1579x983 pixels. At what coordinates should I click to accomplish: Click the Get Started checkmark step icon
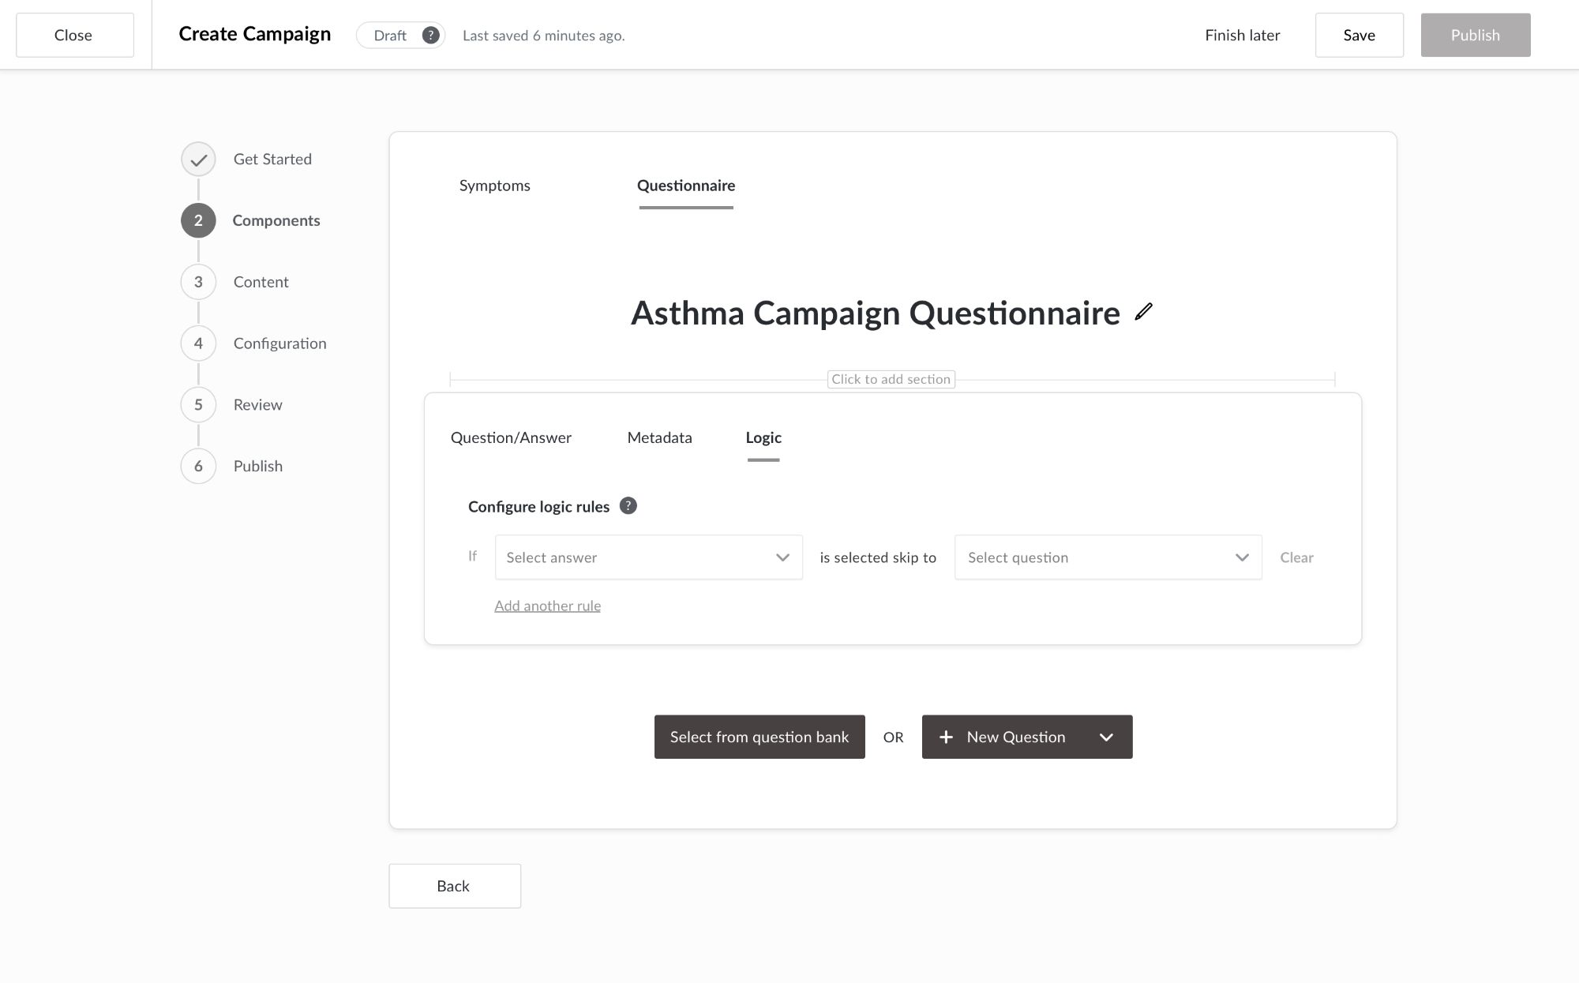click(198, 159)
